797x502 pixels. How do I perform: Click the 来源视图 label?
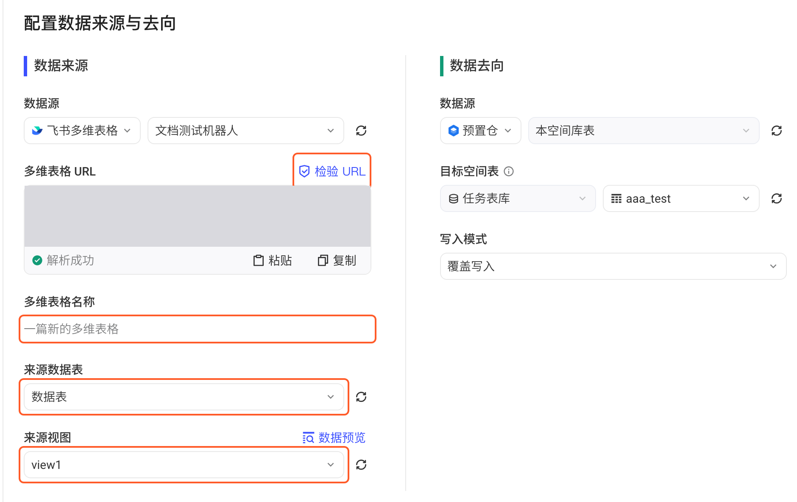[47, 438]
